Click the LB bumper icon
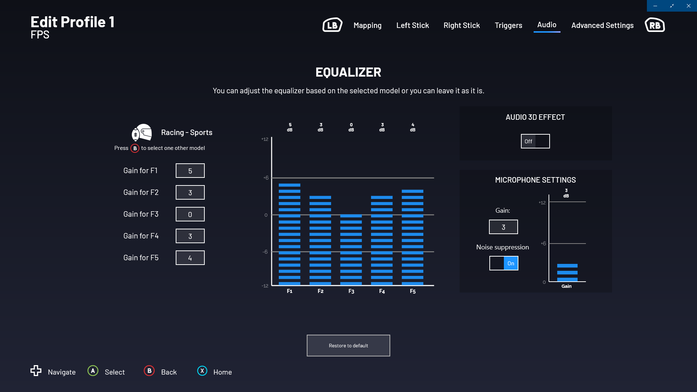This screenshot has width=697, height=392. (x=332, y=25)
